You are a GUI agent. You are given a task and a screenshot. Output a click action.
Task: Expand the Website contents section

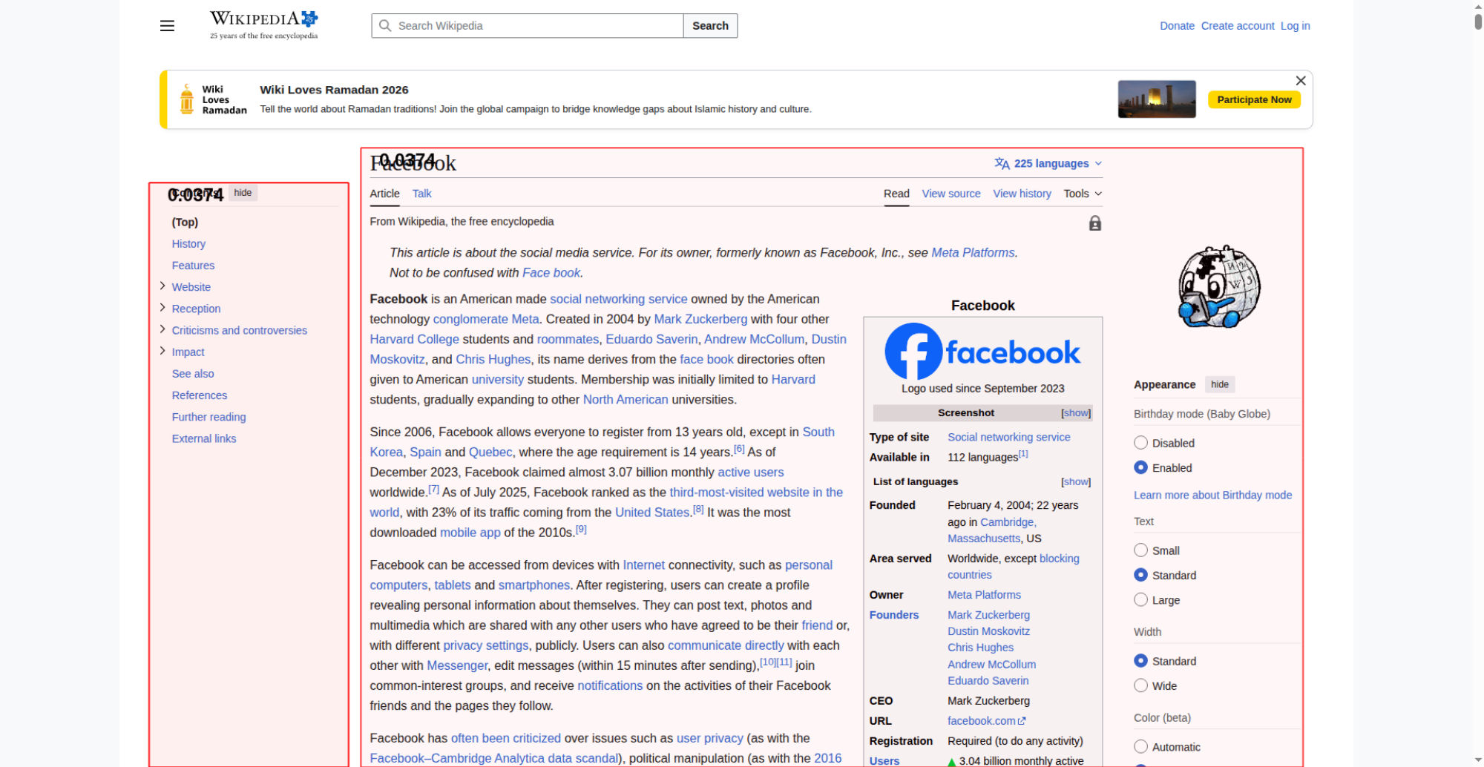(162, 286)
